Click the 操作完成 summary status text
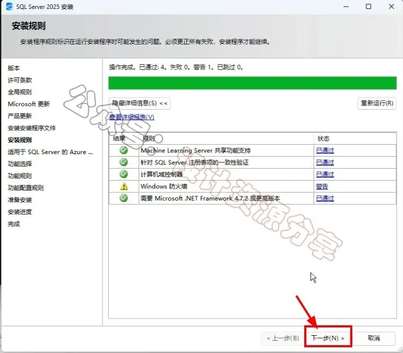The height and width of the screenshot is (353, 403). point(176,67)
